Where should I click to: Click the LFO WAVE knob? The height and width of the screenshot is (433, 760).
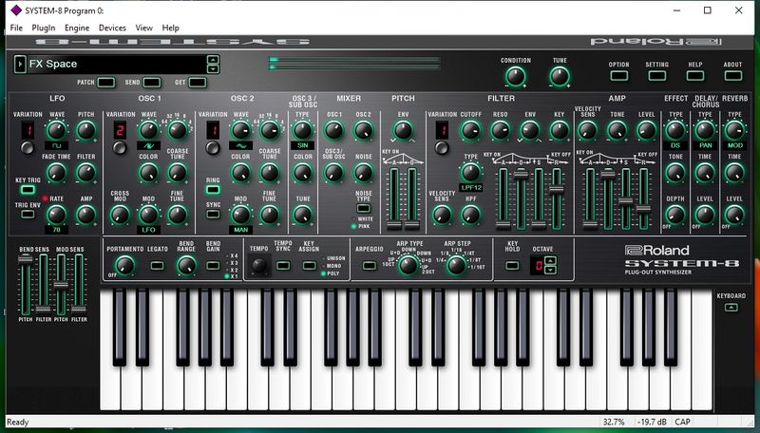[x=57, y=130]
